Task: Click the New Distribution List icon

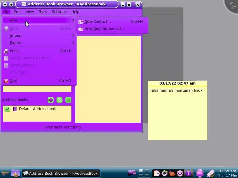Action: tap(81, 29)
